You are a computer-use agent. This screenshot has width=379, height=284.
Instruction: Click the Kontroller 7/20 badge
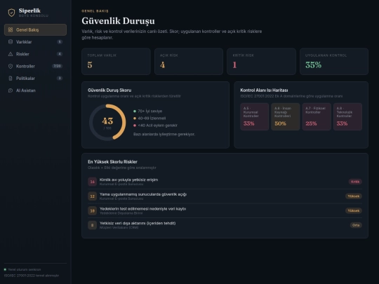[58, 66]
